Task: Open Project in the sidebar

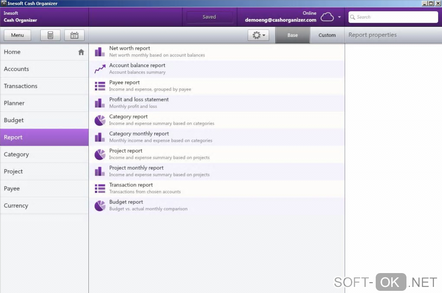Action: tap(44, 172)
